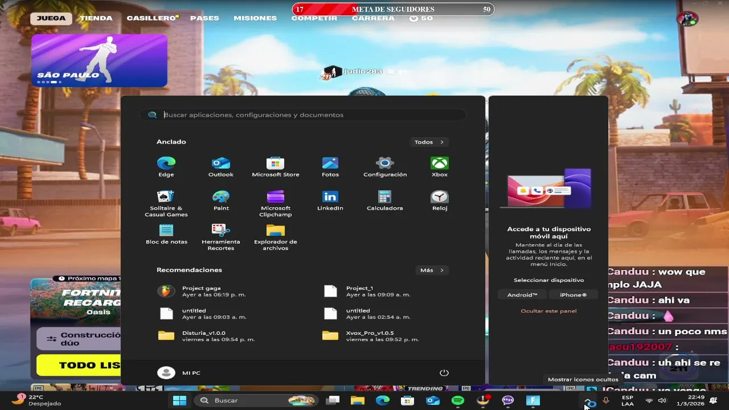
Task: Open Task View on the taskbar
Action: [333, 400]
